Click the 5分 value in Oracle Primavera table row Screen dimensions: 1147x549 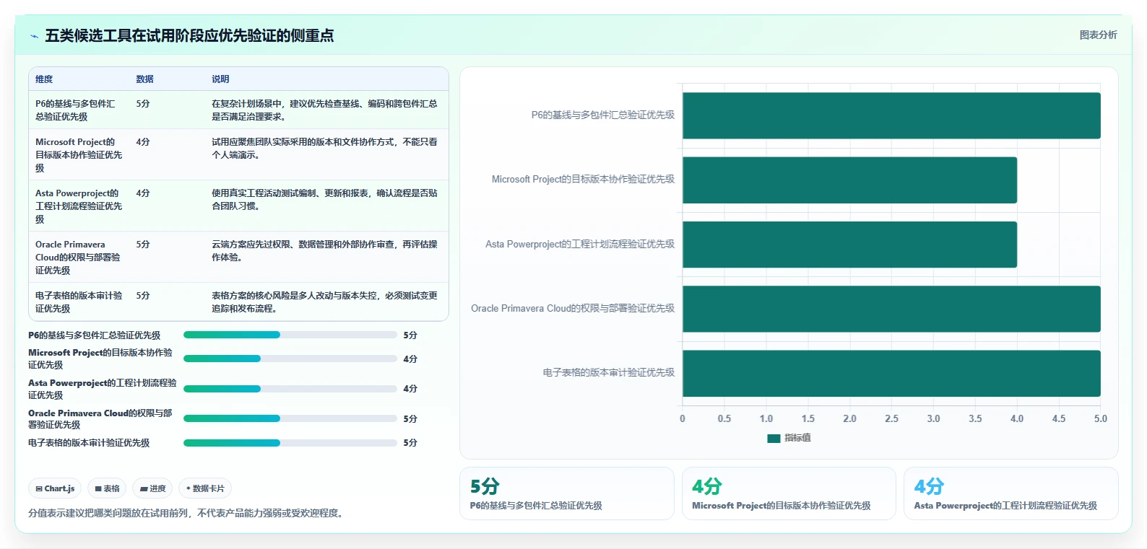143,245
